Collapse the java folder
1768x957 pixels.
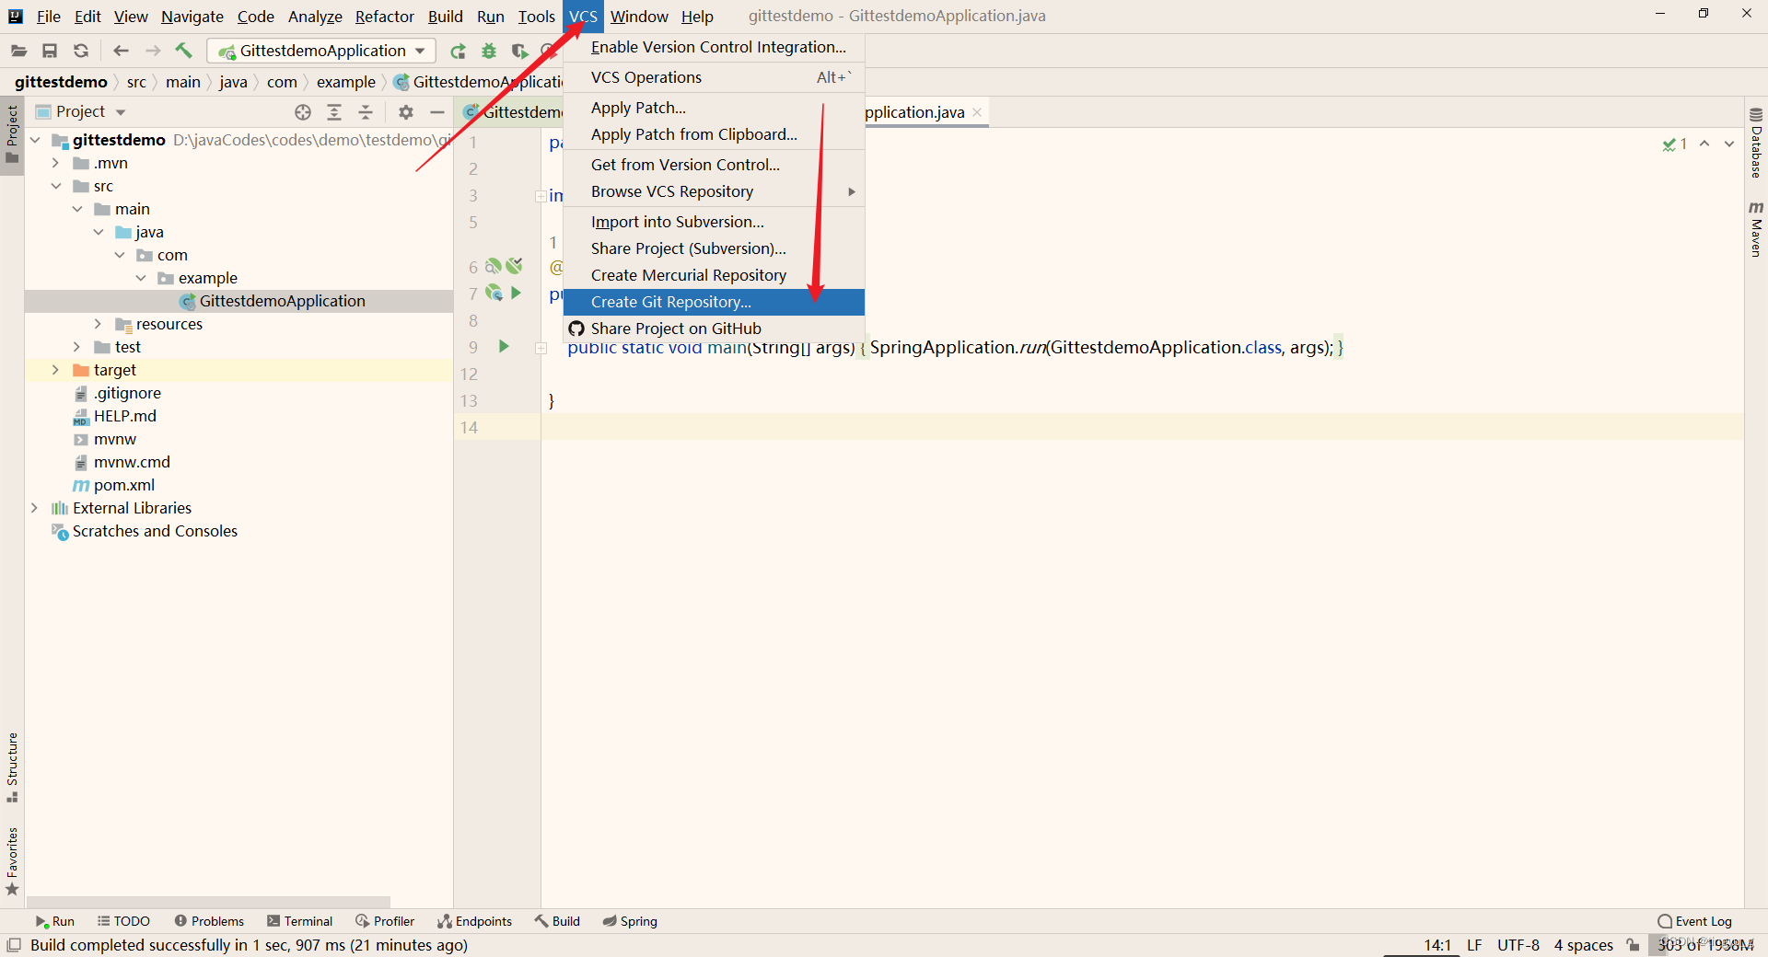point(99,232)
